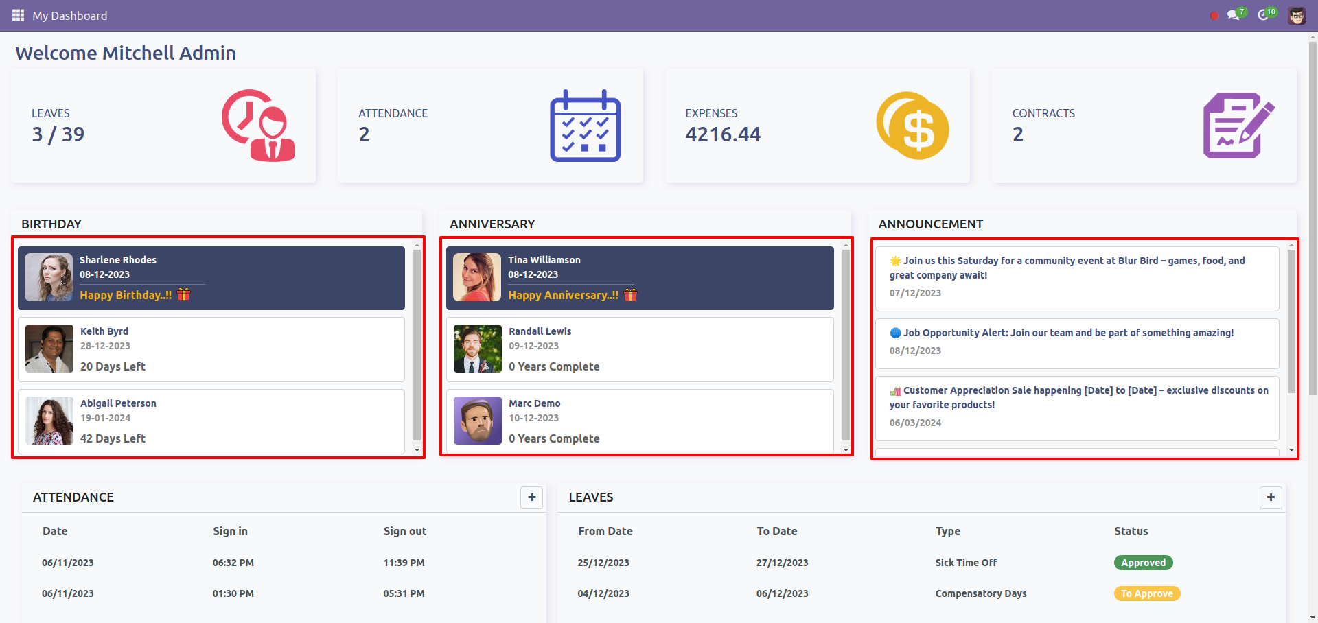Click the Announcement list scroll-down arrow

1291,450
